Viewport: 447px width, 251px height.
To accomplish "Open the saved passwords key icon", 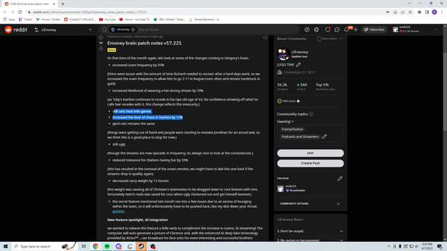I will coord(388,12).
